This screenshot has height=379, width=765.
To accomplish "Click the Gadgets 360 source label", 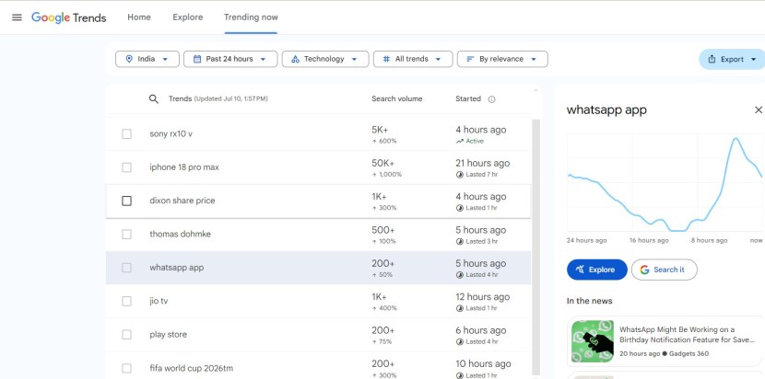I will pos(688,353).
